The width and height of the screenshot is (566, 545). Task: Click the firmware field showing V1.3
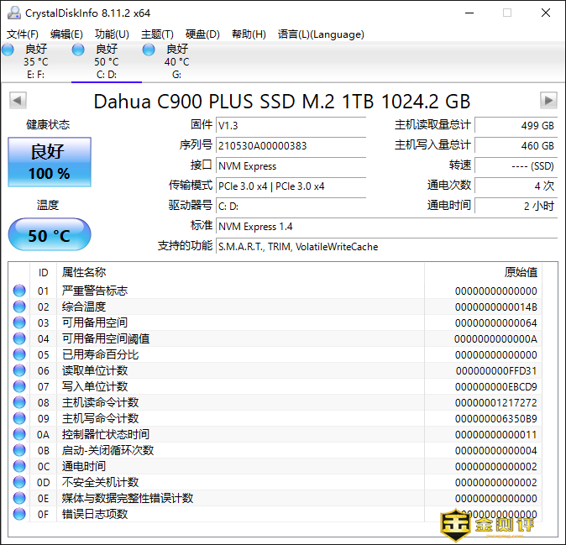tap(291, 125)
